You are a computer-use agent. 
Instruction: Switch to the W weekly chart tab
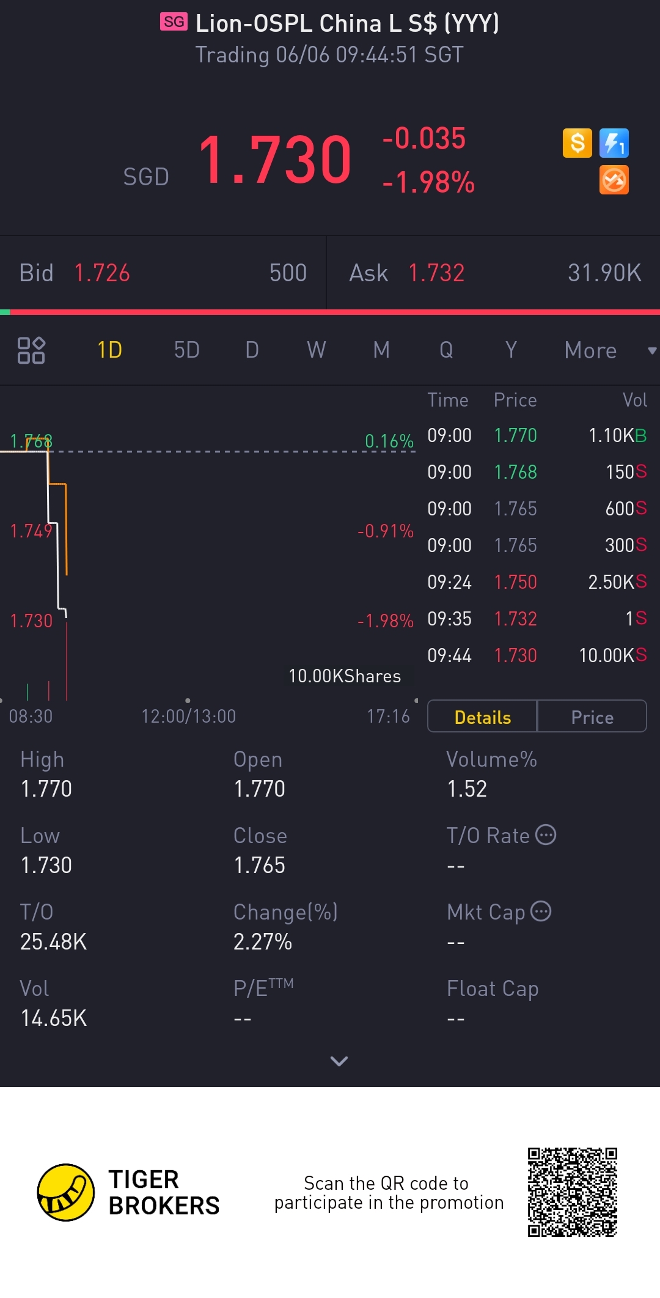point(316,350)
